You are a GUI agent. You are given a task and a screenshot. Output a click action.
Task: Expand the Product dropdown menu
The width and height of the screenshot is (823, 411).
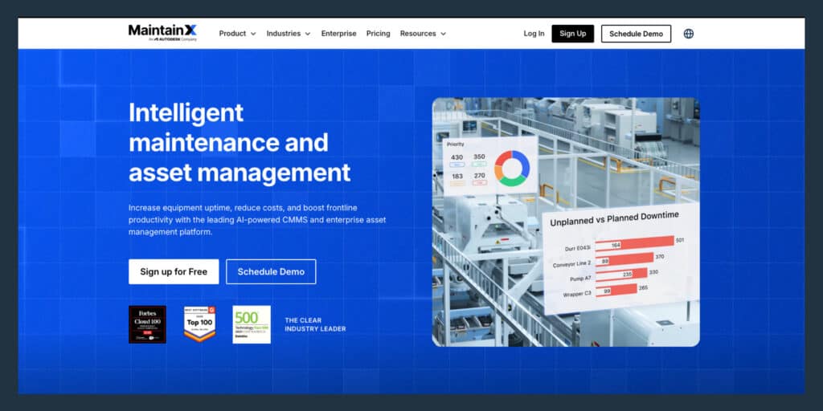pyautogui.click(x=237, y=34)
